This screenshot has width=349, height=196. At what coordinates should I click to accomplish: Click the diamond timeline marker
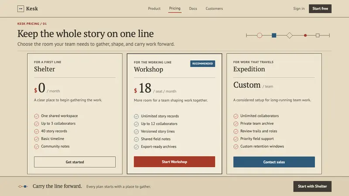(x=289, y=35)
